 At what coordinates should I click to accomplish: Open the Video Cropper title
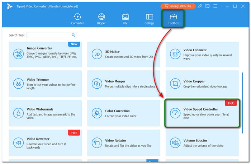194,81
